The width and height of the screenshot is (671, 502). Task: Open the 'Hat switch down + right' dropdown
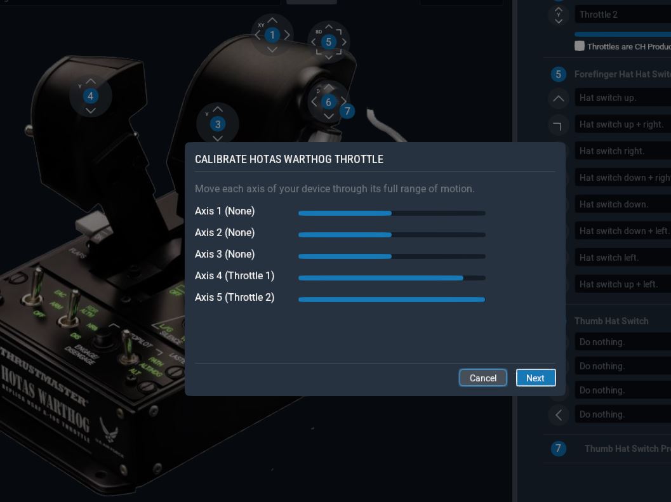pyautogui.click(x=623, y=178)
